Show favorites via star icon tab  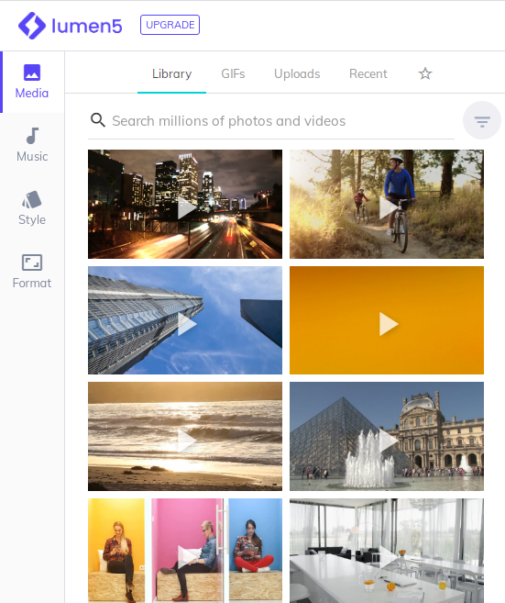[x=425, y=73]
